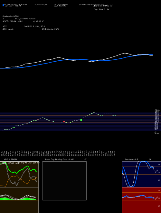This screenshot has height=213, width=161.
Task: Select the 'Stochastics: 63.66' readout
Action: pyautogui.click(x=11, y=16)
